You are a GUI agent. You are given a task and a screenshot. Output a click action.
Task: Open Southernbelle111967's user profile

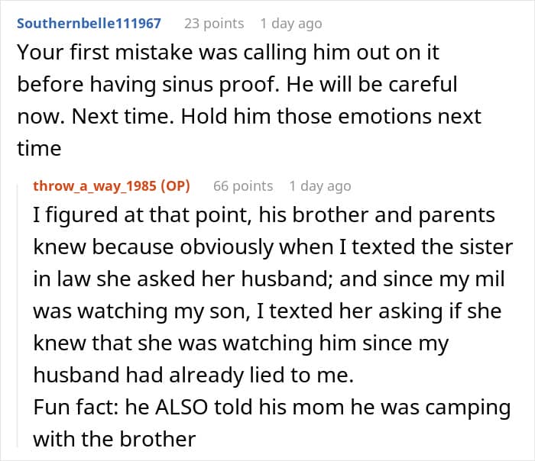pos(89,23)
